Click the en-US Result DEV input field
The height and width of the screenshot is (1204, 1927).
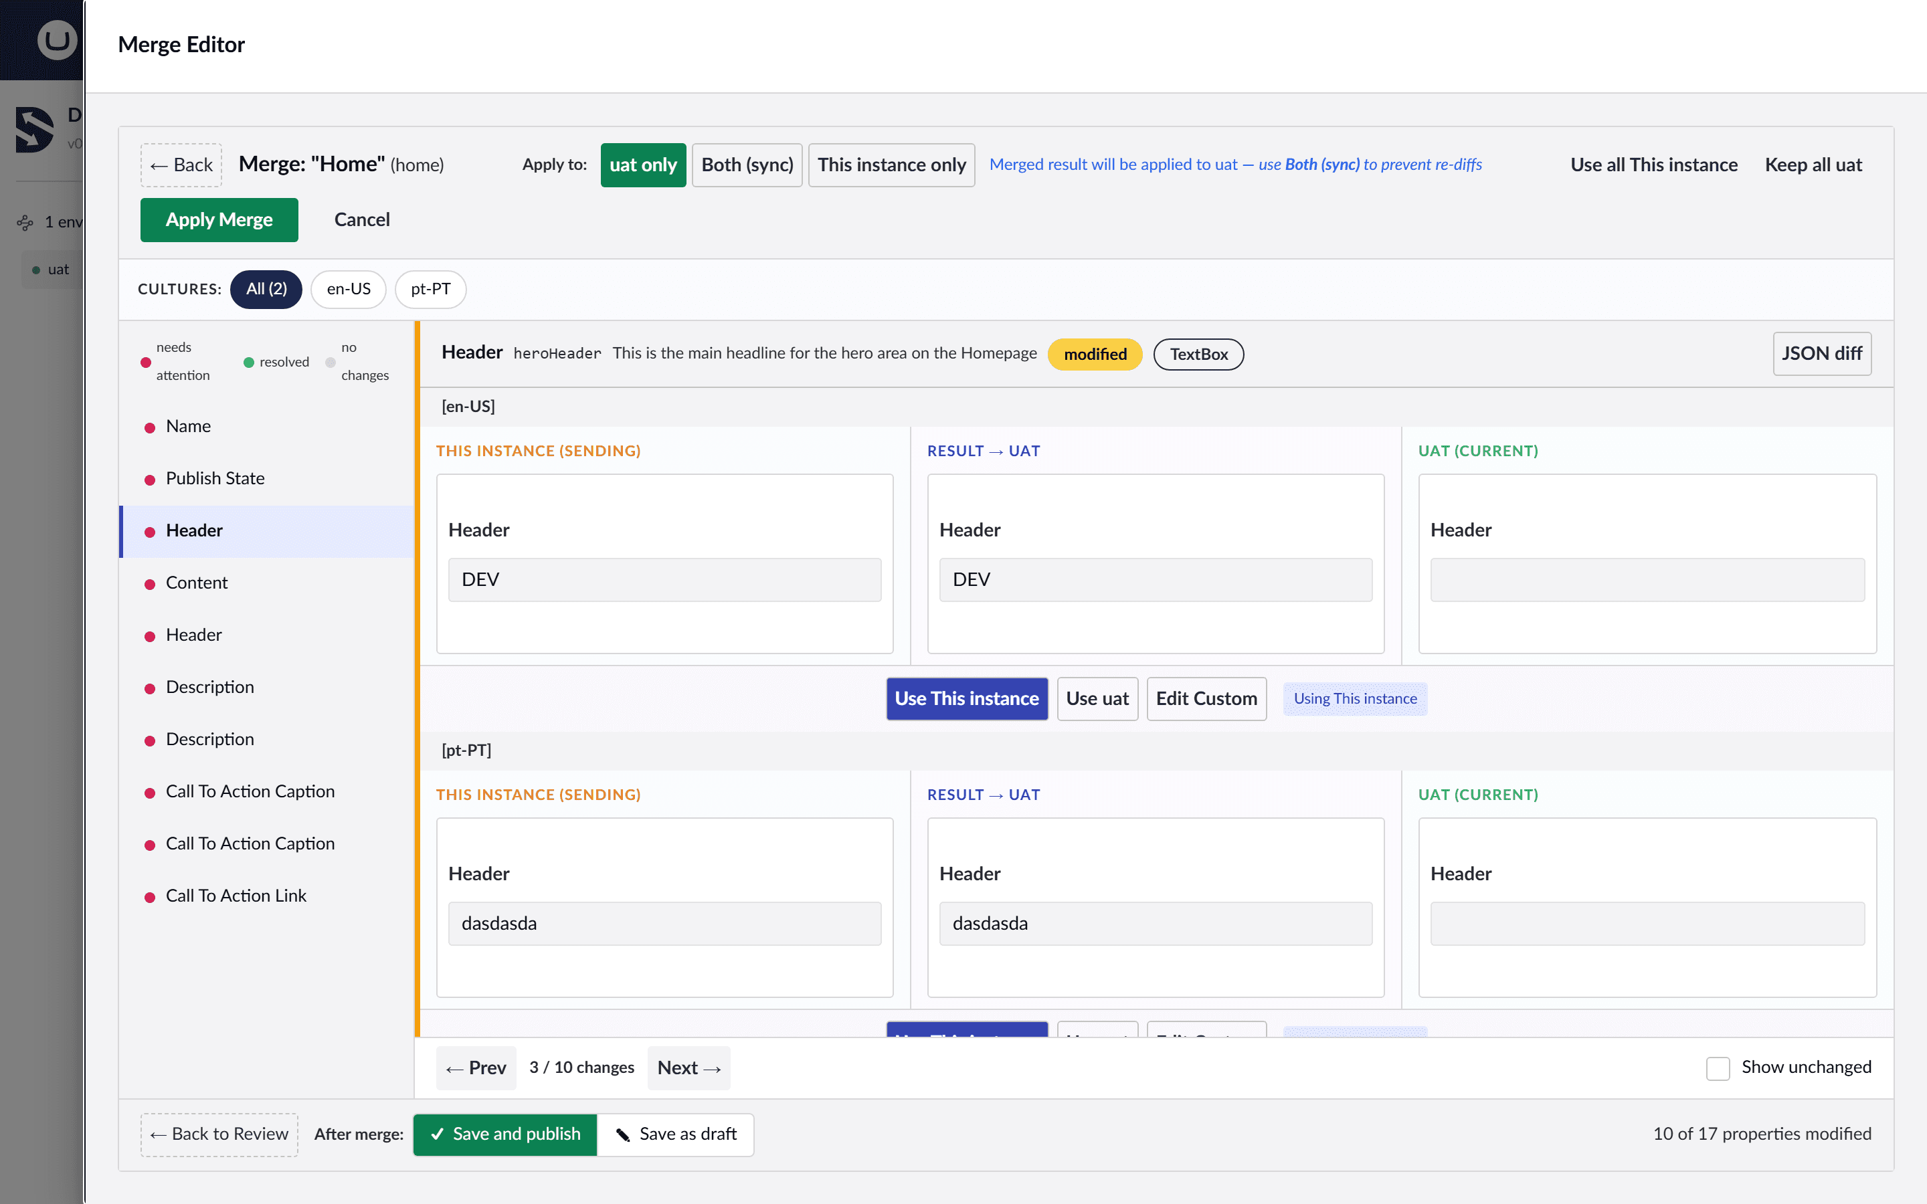pos(1156,580)
